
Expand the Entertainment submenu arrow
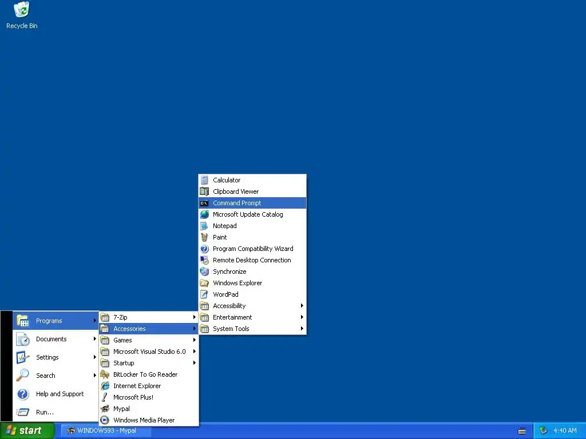click(302, 317)
